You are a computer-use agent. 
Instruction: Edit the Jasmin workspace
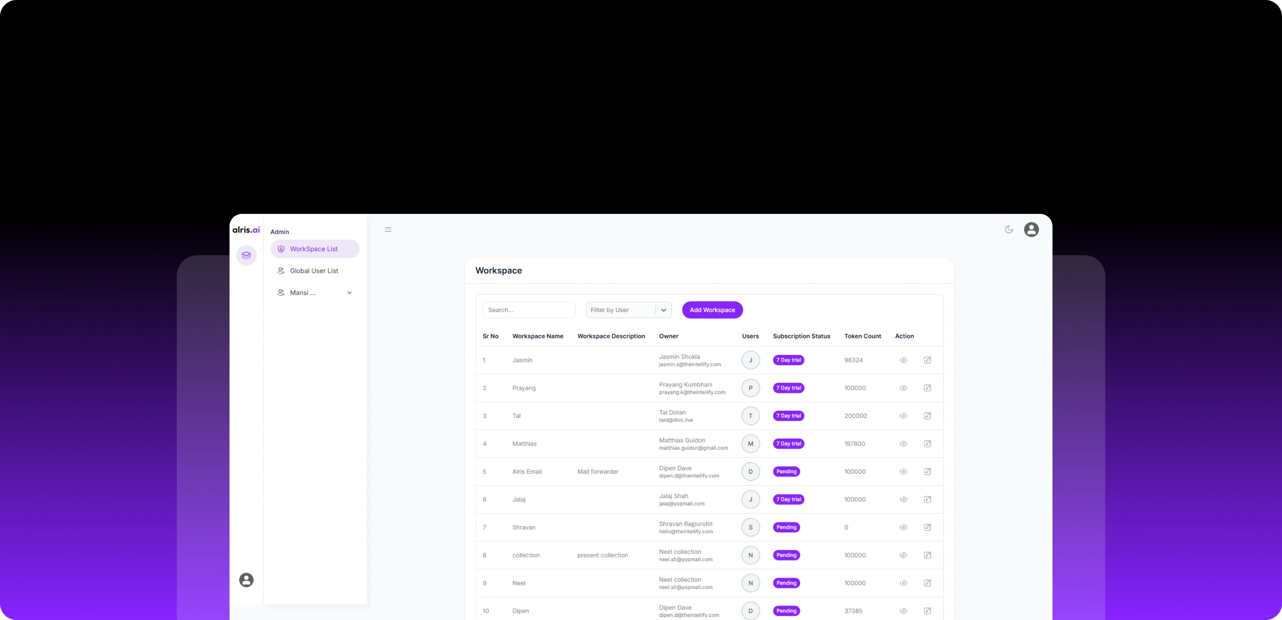click(x=927, y=360)
